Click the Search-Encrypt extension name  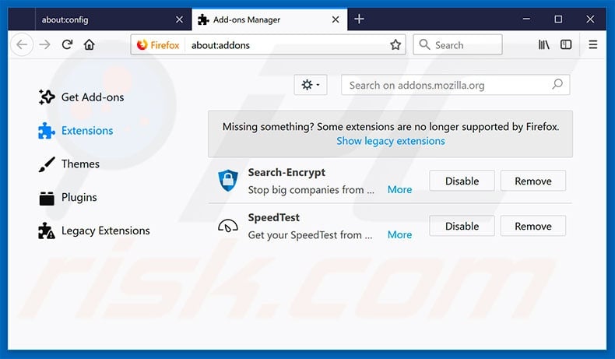click(286, 172)
